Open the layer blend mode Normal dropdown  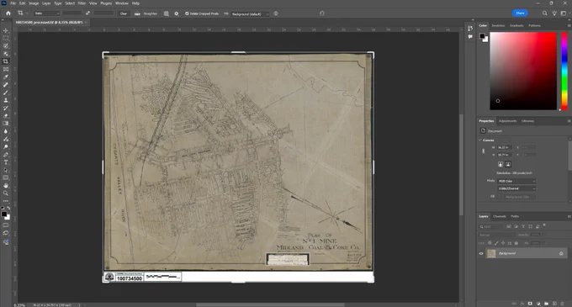coord(496,235)
